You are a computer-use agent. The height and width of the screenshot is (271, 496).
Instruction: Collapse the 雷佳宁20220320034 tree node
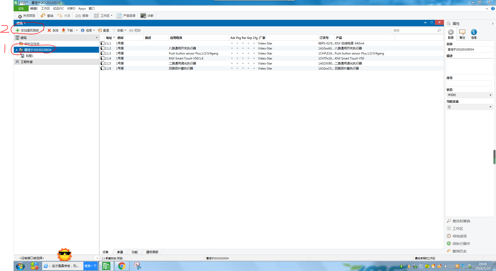coord(17,50)
